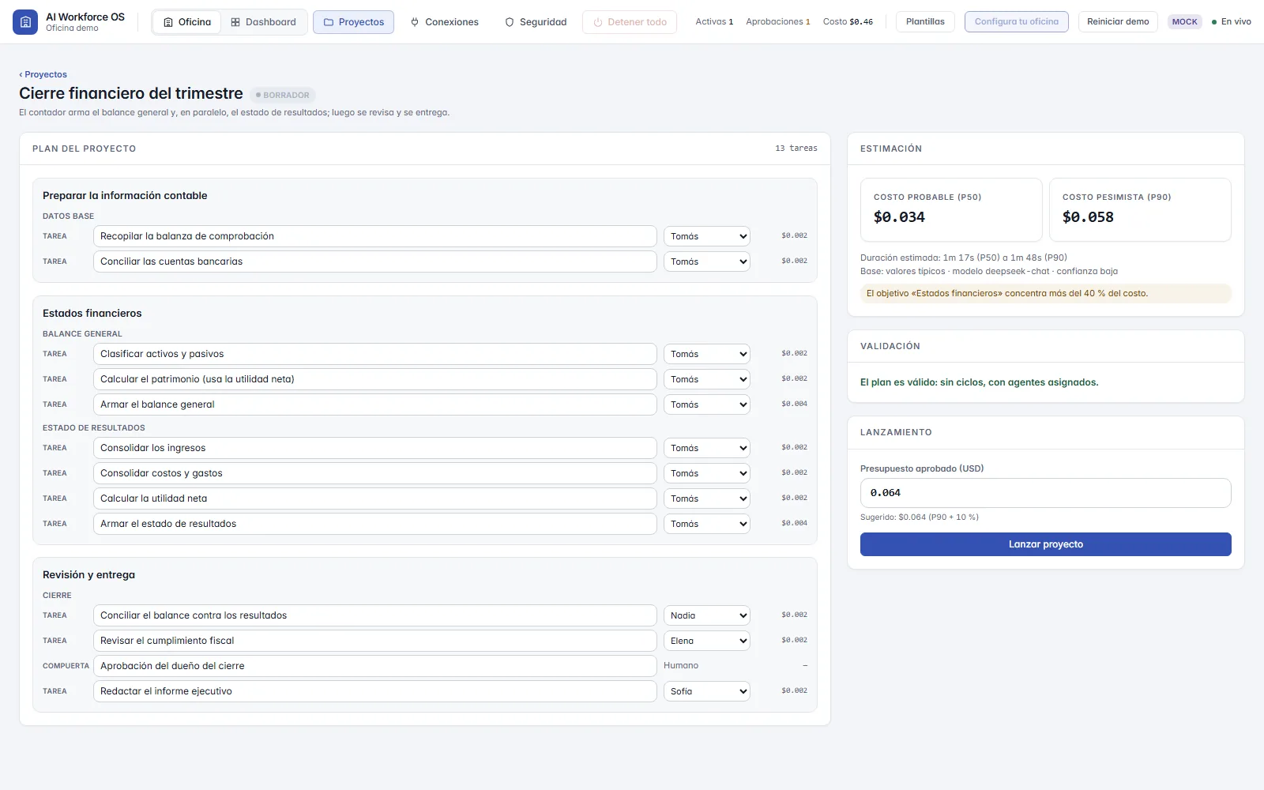Open the Elena agent dropdown
The image size is (1264, 790).
(706, 641)
